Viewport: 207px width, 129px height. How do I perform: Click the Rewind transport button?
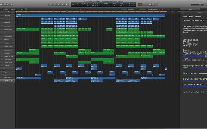[x=50, y=5]
